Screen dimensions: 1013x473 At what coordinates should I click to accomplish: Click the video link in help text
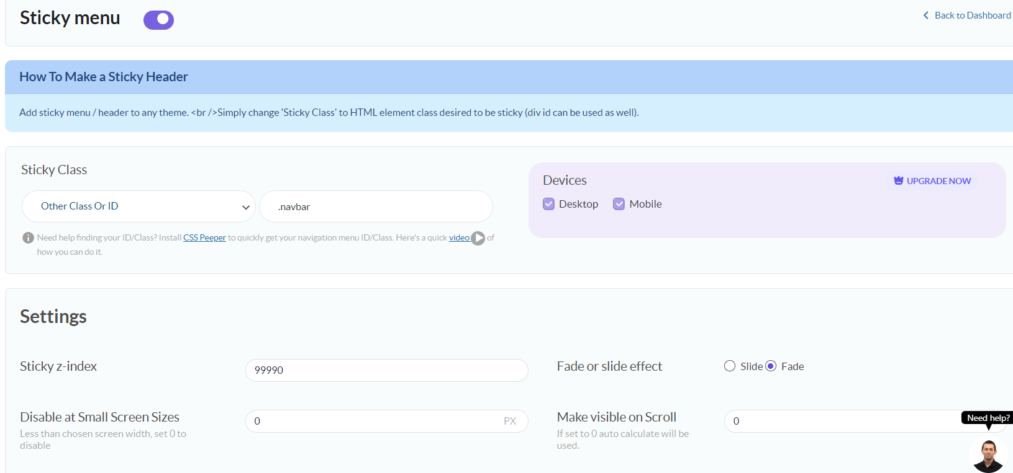coord(459,237)
